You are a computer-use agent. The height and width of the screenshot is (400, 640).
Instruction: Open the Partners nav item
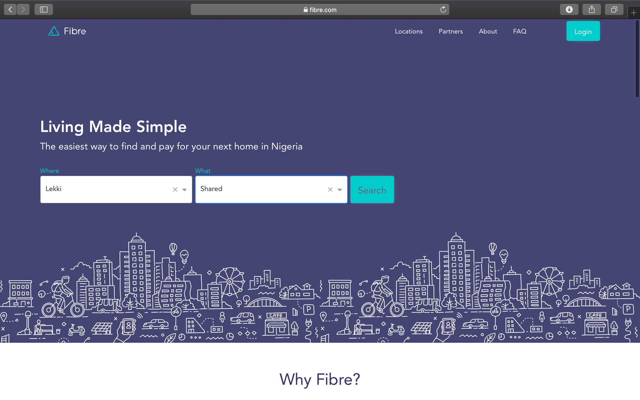451,31
